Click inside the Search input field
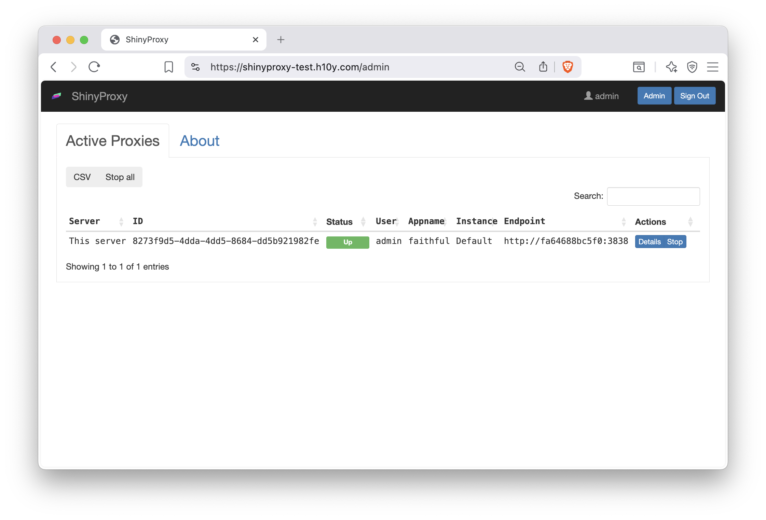This screenshot has width=766, height=520. coord(653,196)
